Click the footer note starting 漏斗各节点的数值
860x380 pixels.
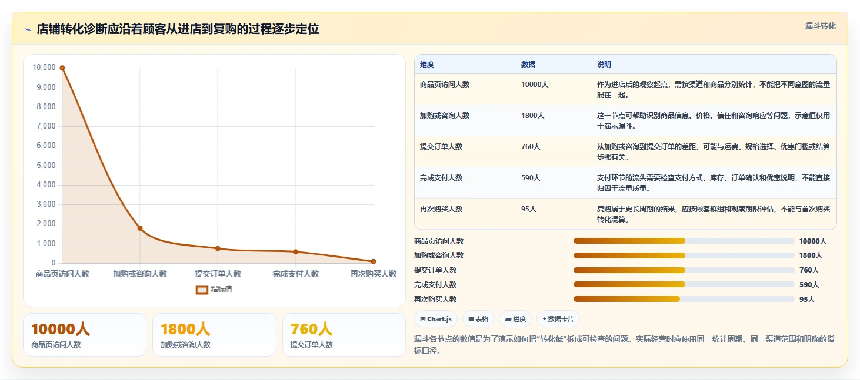click(624, 345)
